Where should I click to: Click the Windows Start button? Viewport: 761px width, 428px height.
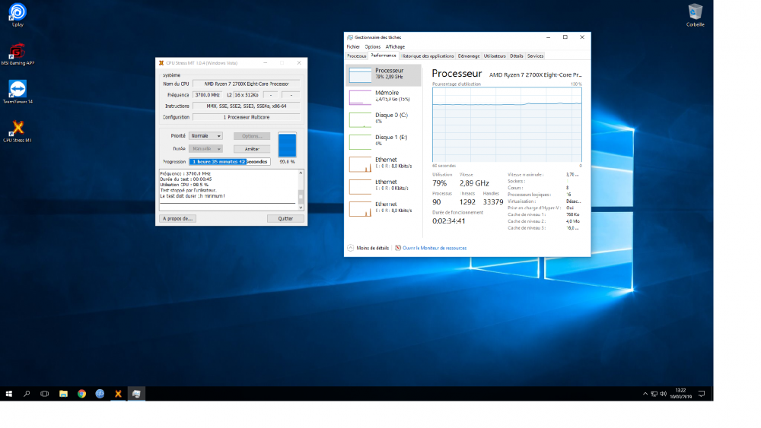[x=9, y=394]
